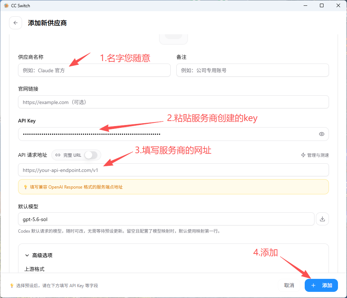The image size is (347, 298).
Task: Click the 添加 button
Action: (321, 285)
